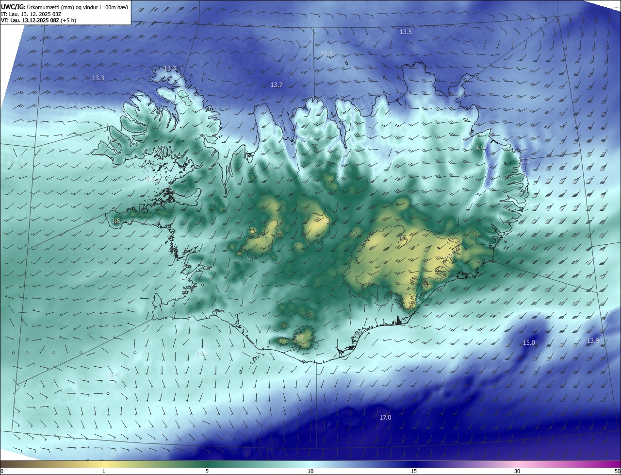The image size is (621, 475).
Task: Click the 10.4 value label
Action: 112,375
